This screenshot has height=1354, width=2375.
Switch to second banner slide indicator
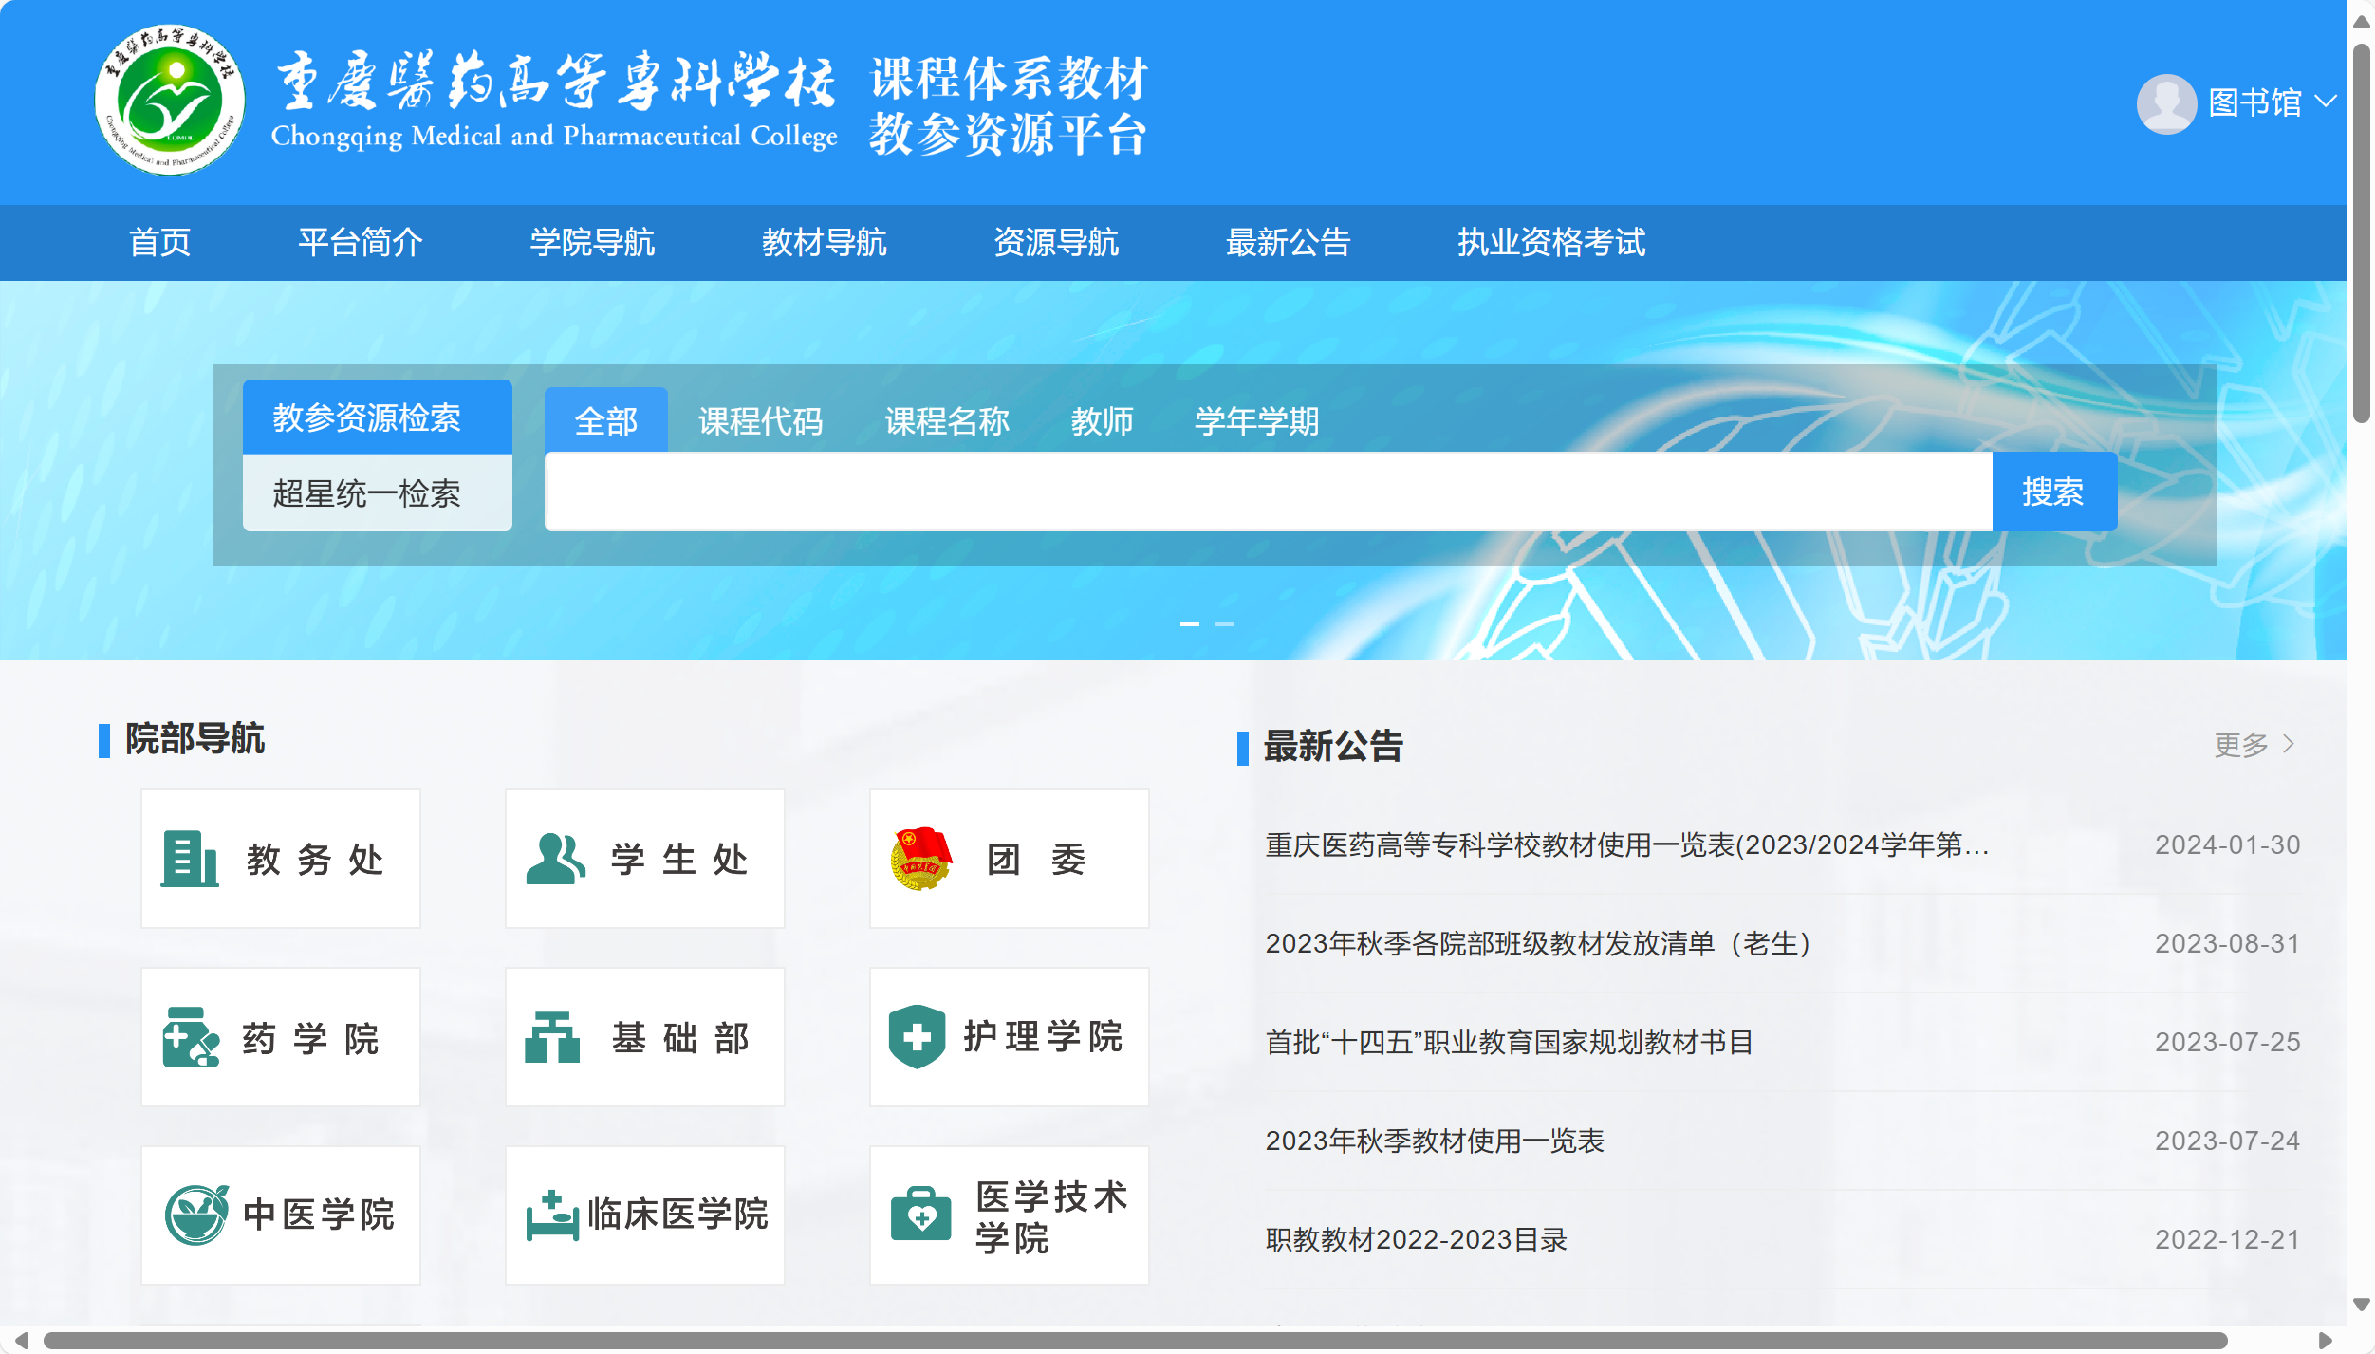1224,624
